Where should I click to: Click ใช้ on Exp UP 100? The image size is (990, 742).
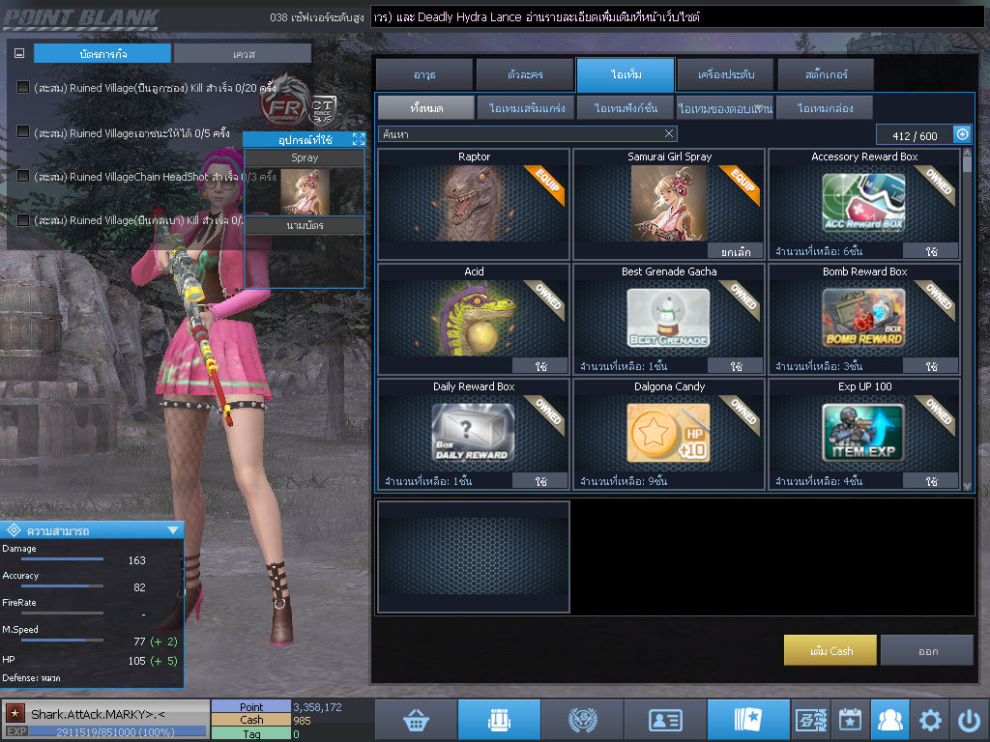[931, 481]
